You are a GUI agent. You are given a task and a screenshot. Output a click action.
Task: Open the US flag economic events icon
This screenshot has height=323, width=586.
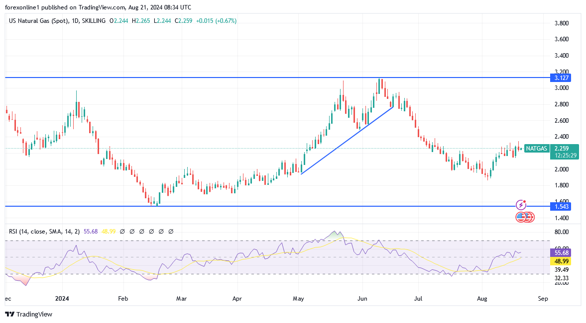pyautogui.click(x=521, y=217)
